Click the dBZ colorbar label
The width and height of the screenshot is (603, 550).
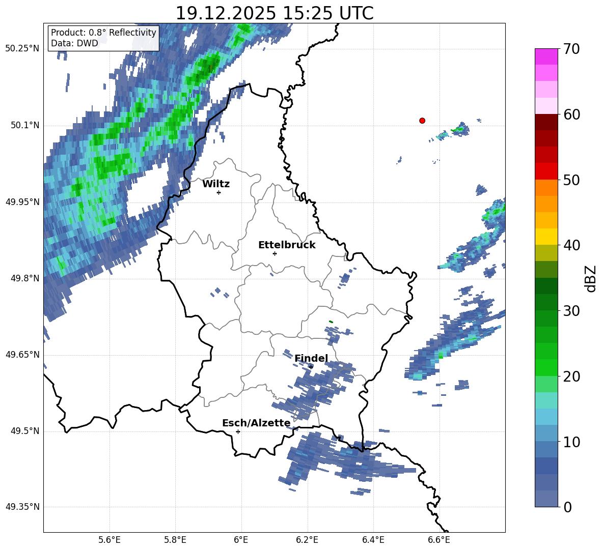[x=590, y=278]
